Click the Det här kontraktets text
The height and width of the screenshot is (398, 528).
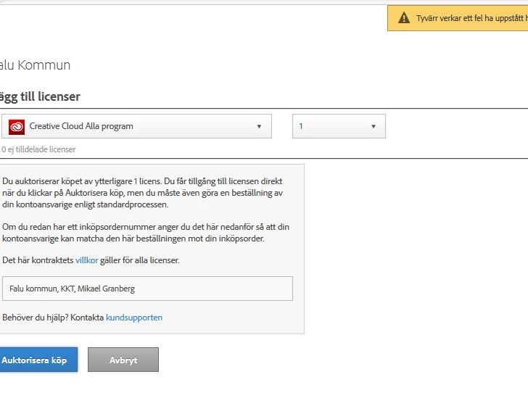coord(38,260)
